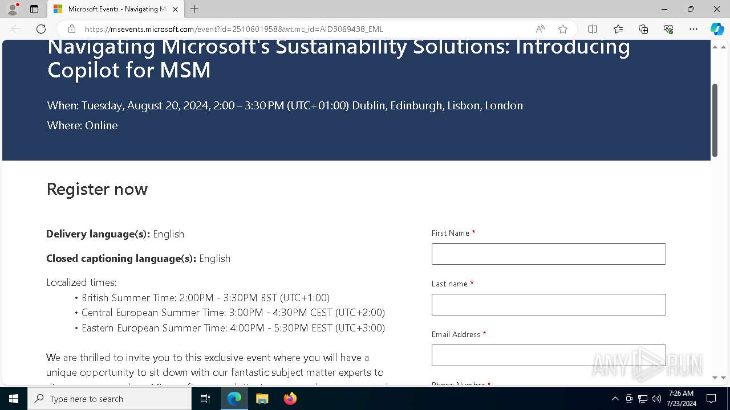This screenshot has height=410, width=730.
Task: Click the event title heading
Action: point(339,58)
